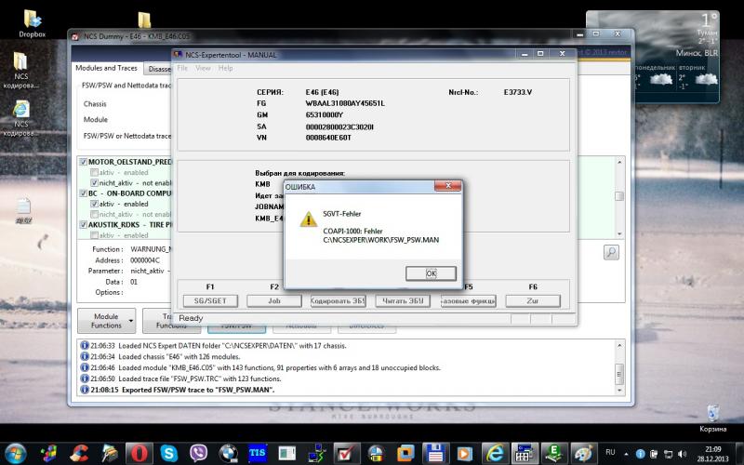Open Opera browser from the taskbar
The width and height of the screenshot is (744, 465).
[x=139, y=453]
